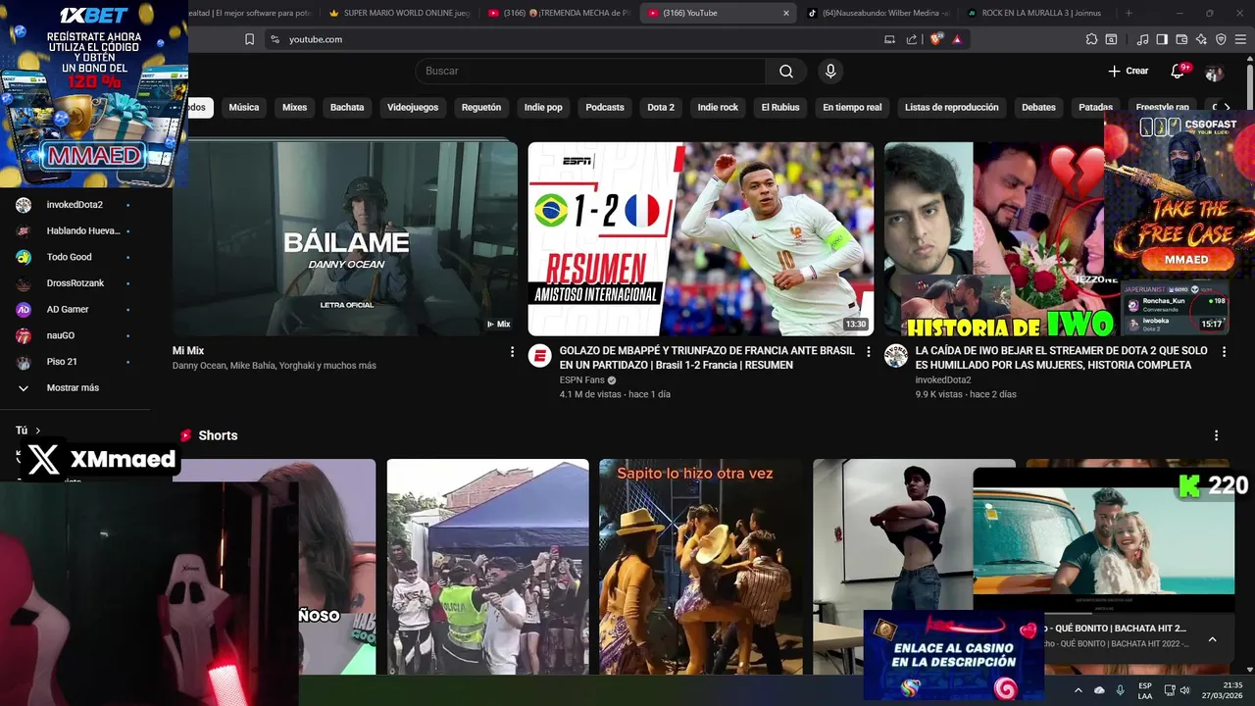
Task: Select the Bachata filter chip
Action: coord(347,107)
